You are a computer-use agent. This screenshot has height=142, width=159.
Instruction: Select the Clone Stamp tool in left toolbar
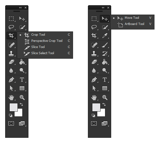[11, 53]
